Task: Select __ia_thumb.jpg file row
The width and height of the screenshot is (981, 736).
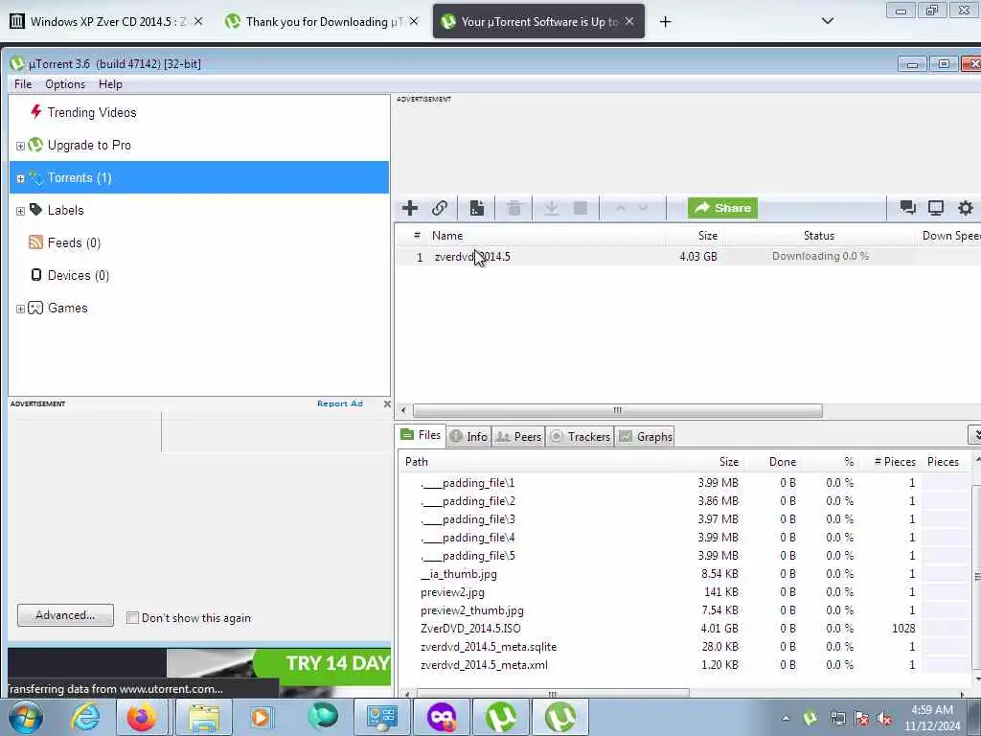Action: (685, 574)
